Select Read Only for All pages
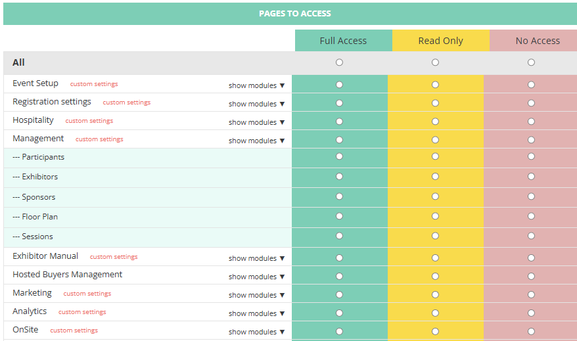 (435, 62)
